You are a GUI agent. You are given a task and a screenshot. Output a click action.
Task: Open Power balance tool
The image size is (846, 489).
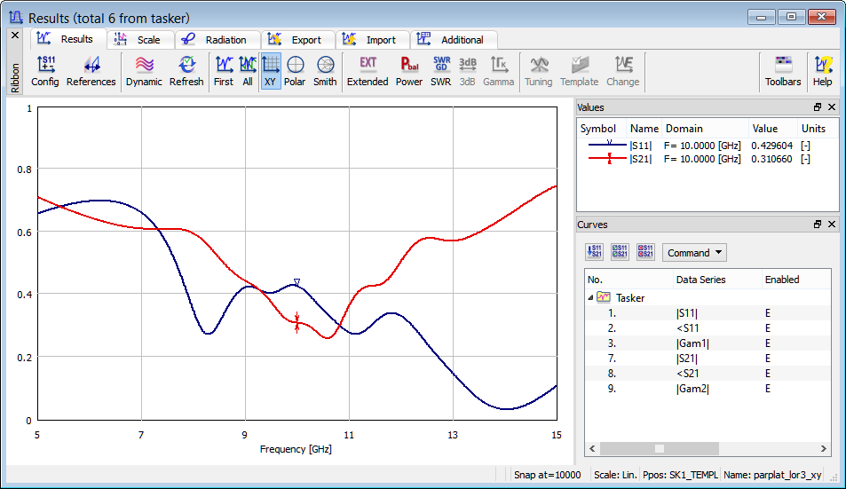tap(409, 71)
